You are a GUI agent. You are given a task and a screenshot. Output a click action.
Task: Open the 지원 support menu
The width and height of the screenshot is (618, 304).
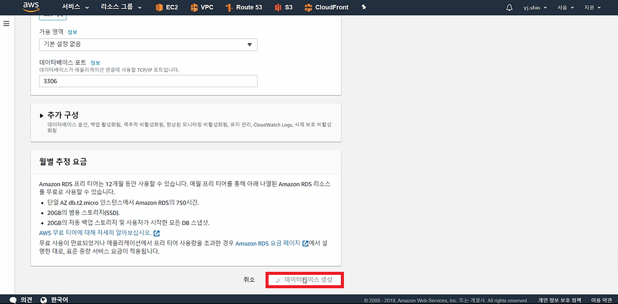tap(592, 7)
